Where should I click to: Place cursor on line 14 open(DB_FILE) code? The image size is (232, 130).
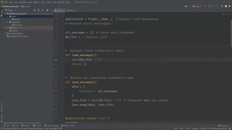[x=86, y=60]
